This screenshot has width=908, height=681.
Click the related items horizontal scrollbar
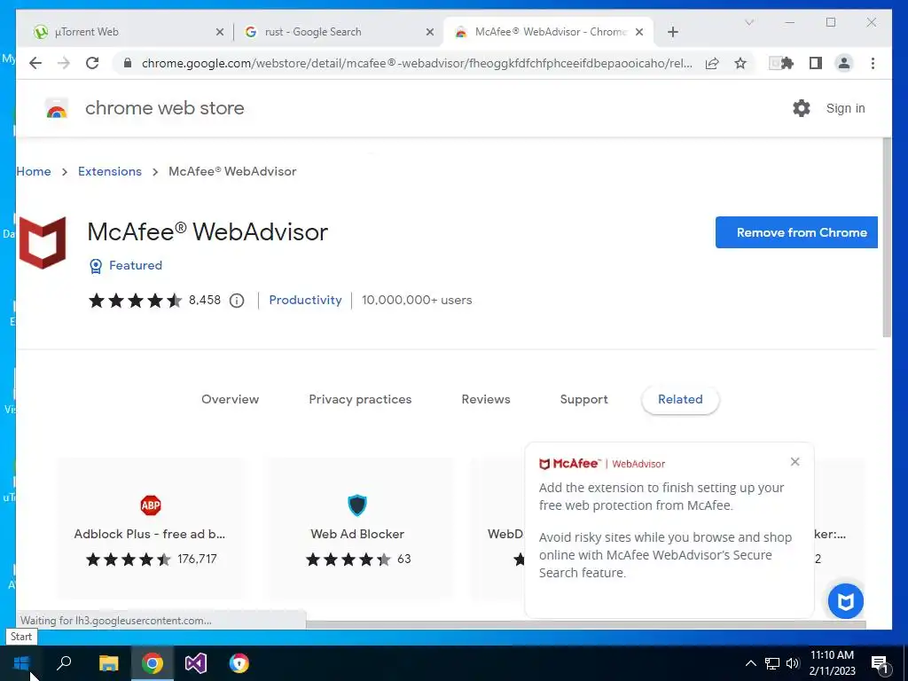[585, 624]
